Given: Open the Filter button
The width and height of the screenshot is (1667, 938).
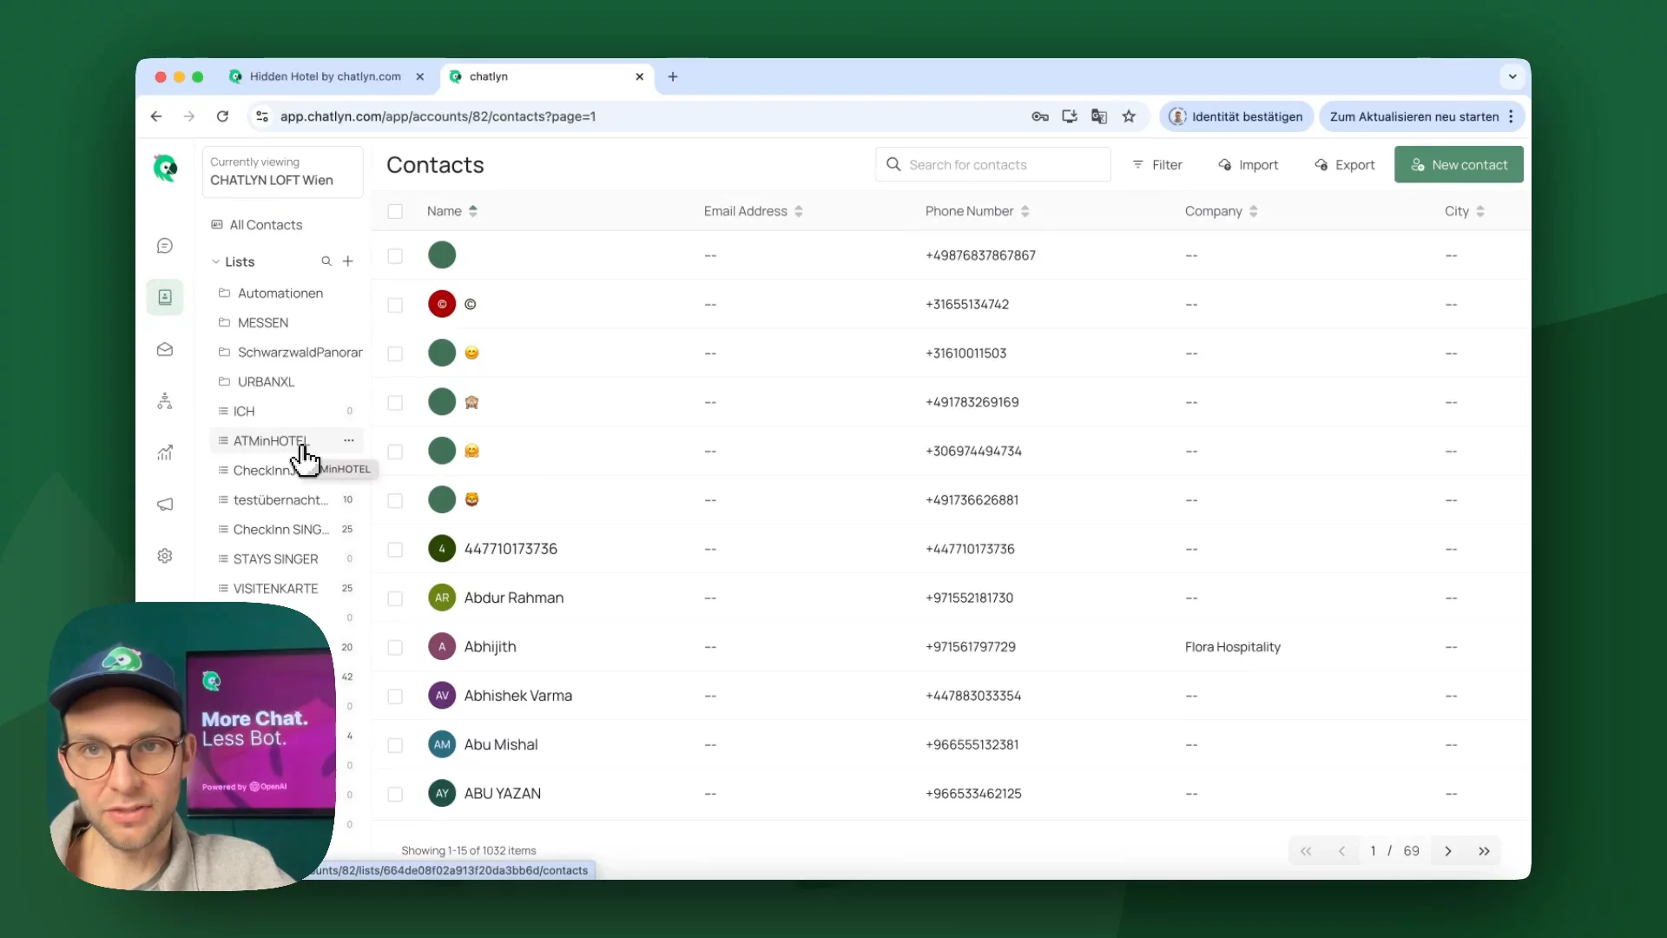Looking at the screenshot, I should (x=1157, y=165).
